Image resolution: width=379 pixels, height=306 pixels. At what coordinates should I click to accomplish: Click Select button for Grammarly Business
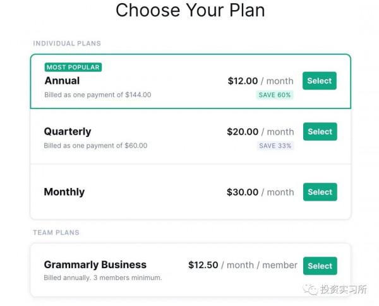pos(320,266)
